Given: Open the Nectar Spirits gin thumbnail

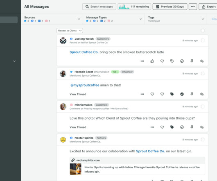Looking at the screenshot, I should 75,169.
